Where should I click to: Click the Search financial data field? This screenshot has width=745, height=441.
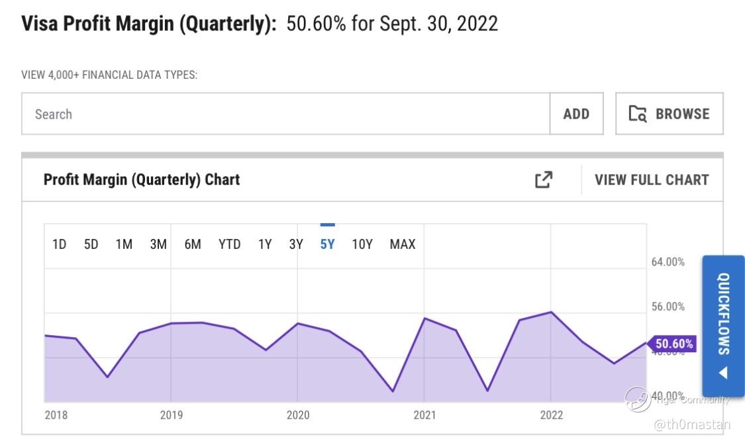coord(285,114)
